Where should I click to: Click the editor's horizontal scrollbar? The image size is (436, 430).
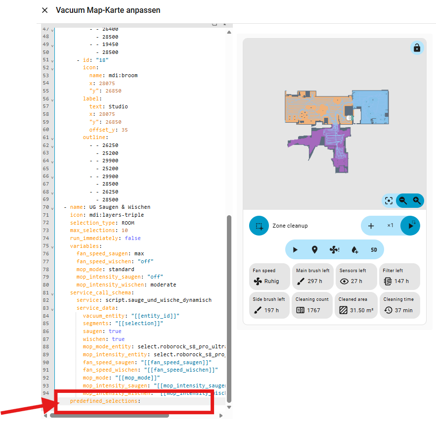109,416
